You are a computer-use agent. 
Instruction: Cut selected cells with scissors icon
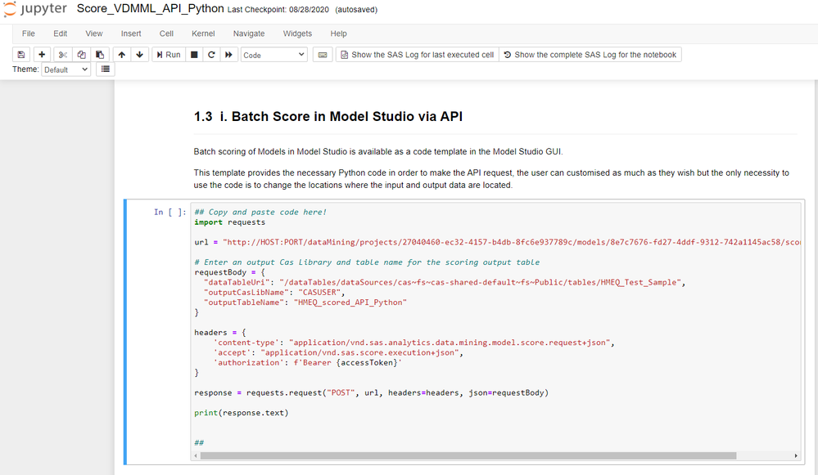[63, 55]
